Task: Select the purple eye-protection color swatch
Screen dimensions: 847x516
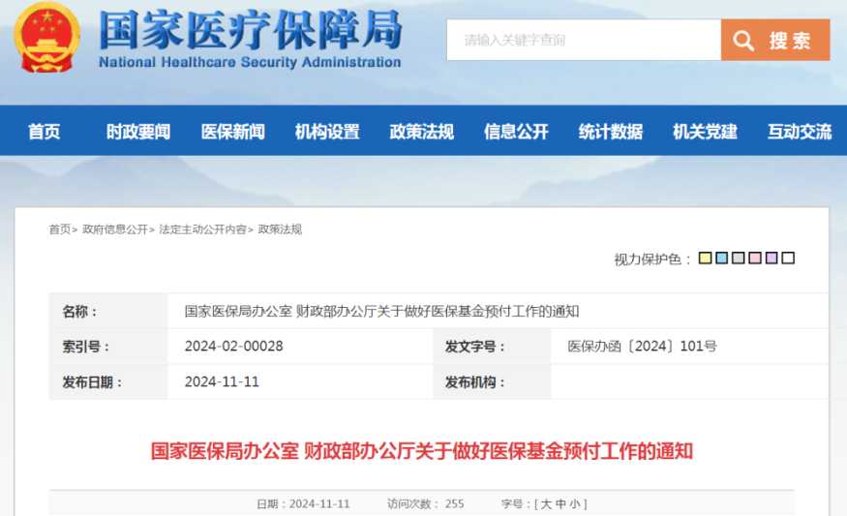Action: tap(771, 258)
